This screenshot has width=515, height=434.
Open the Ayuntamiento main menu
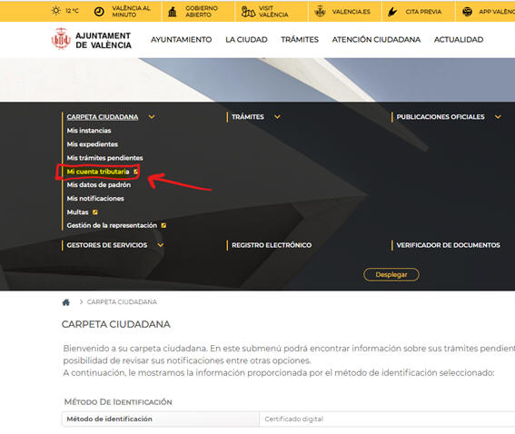[182, 40]
